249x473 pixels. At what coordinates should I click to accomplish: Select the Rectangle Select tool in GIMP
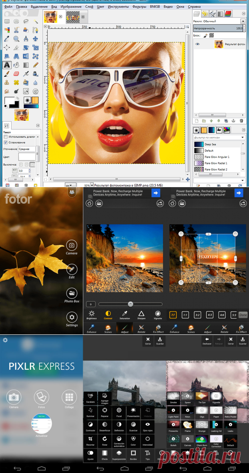coord(7,21)
